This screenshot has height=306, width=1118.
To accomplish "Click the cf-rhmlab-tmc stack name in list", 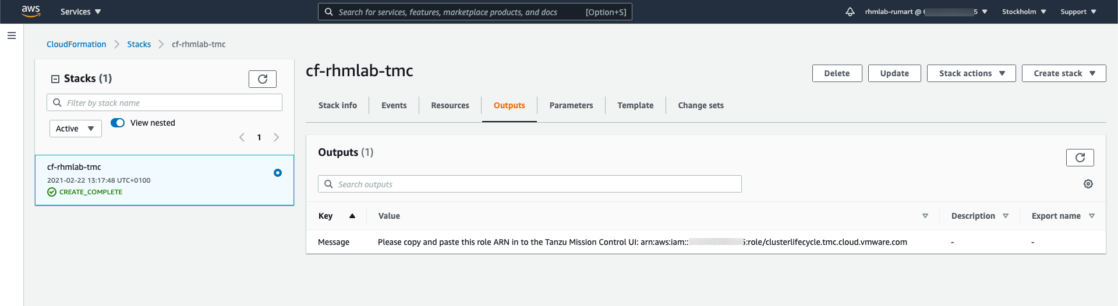I will tap(74, 167).
